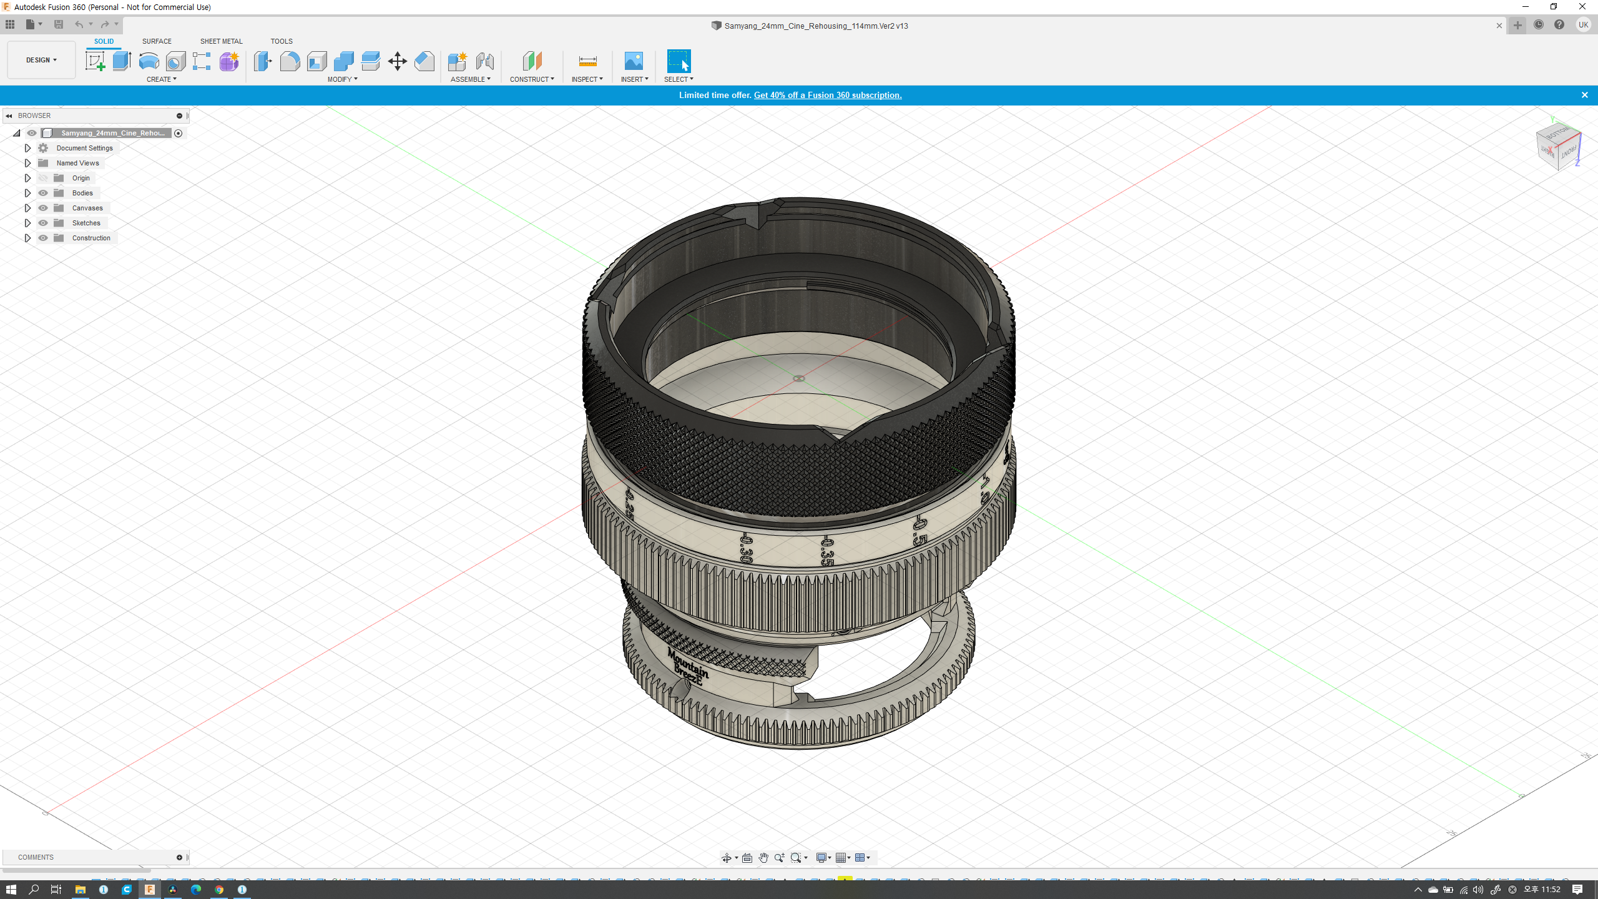Show the hidden Origin folder

click(43, 178)
